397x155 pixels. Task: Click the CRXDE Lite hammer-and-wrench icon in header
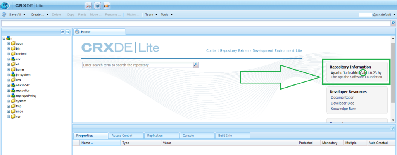pos(88,5)
